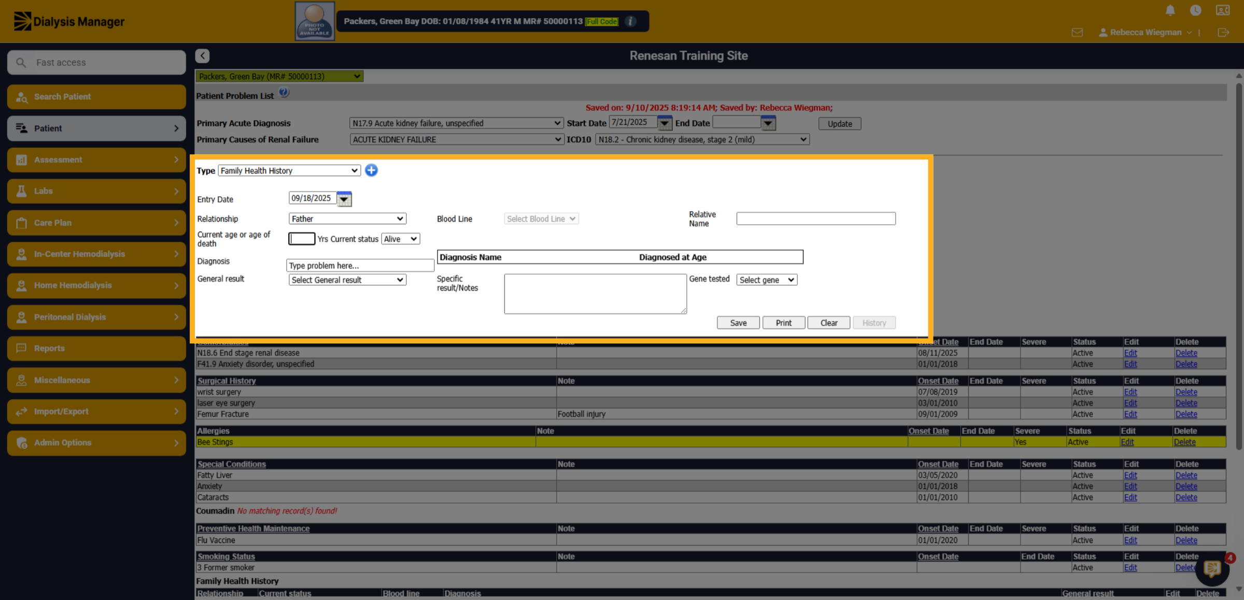Expand the Care Plan menu
The height and width of the screenshot is (600, 1244).
click(x=96, y=223)
